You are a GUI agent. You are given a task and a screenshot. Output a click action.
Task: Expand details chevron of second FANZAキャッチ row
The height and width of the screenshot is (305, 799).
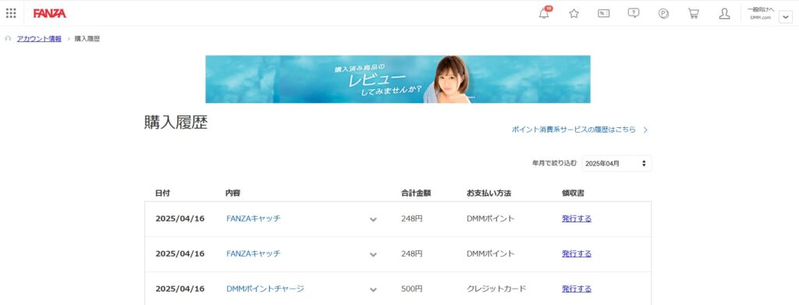[x=374, y=254]
